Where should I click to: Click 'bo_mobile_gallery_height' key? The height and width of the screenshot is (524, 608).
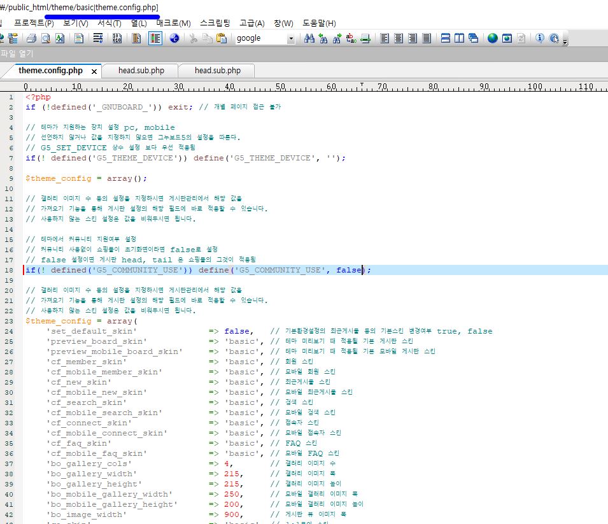111,504
